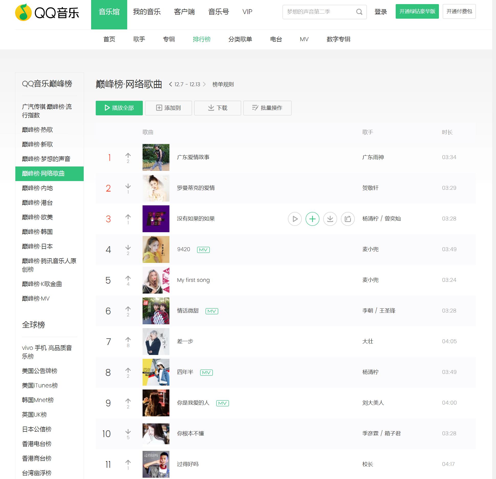Download the song 没有如果的如果
This screenshot has height=479, width=496.
click(330, 219)
